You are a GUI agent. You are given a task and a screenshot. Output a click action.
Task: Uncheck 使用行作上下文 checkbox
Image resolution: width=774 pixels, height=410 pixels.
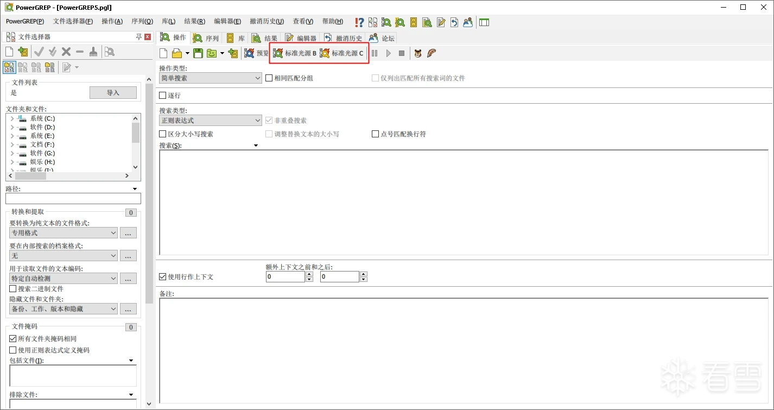point(162,277)
